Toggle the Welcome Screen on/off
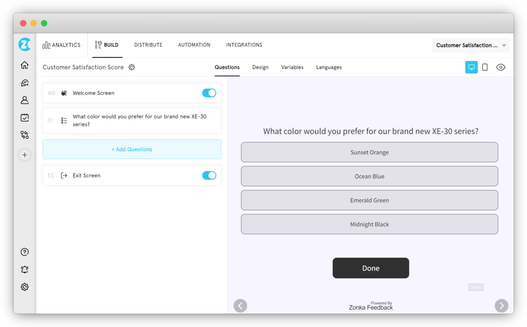This screenshot has width=527, height=327. (209, 93)
